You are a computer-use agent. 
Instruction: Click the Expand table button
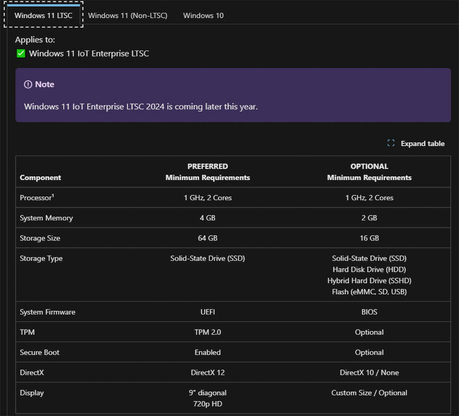[416, 144]
